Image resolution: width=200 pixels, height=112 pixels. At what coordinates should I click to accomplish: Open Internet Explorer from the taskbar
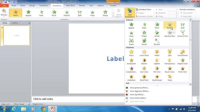click(x=14, y=109)
